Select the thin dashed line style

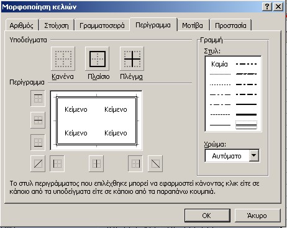220,114
